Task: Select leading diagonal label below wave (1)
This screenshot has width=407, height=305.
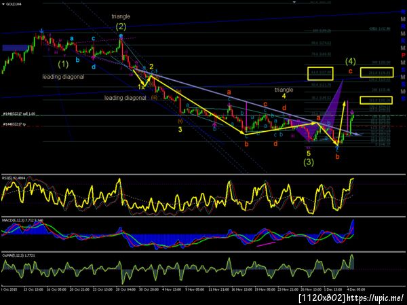Action: click(63, 77)
